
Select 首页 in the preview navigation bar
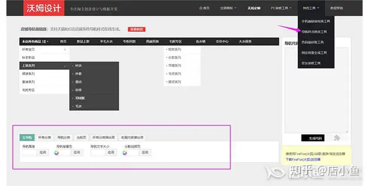(63, 42)
